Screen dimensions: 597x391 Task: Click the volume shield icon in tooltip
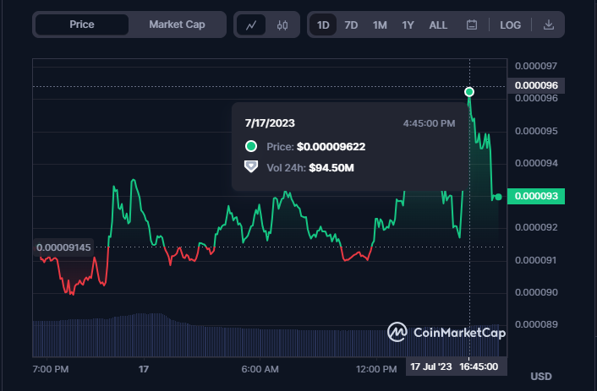tap(251, 166)
